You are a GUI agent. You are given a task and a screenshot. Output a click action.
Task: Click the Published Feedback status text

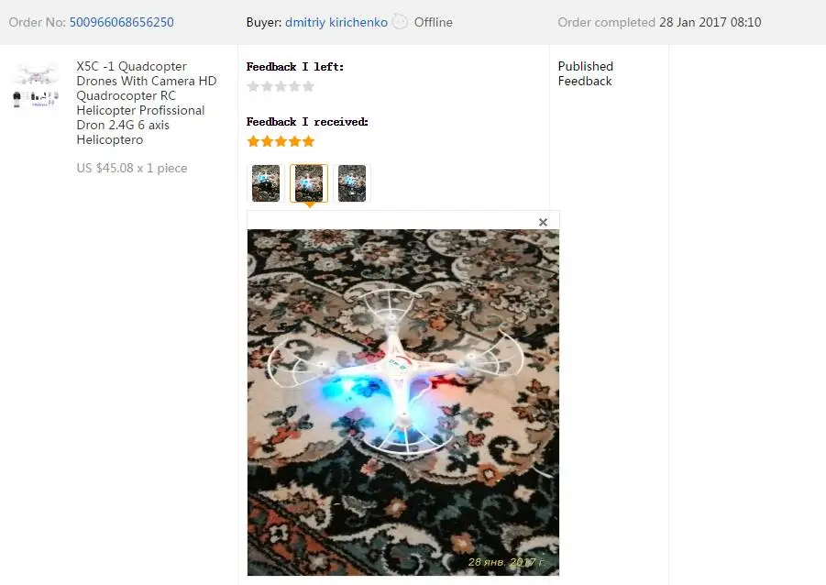[x=585, y=73]
